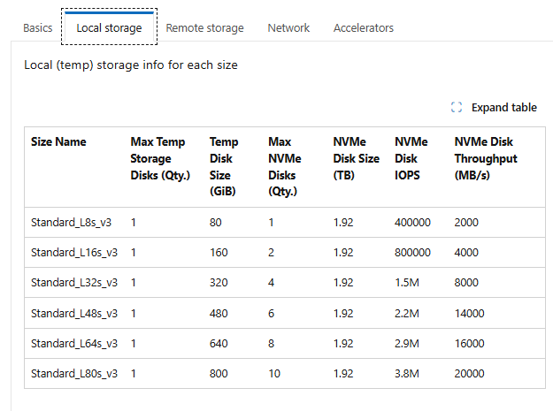Click the 8 max NVMe disks value
This screenshot has width=553, height=411.
272,343
